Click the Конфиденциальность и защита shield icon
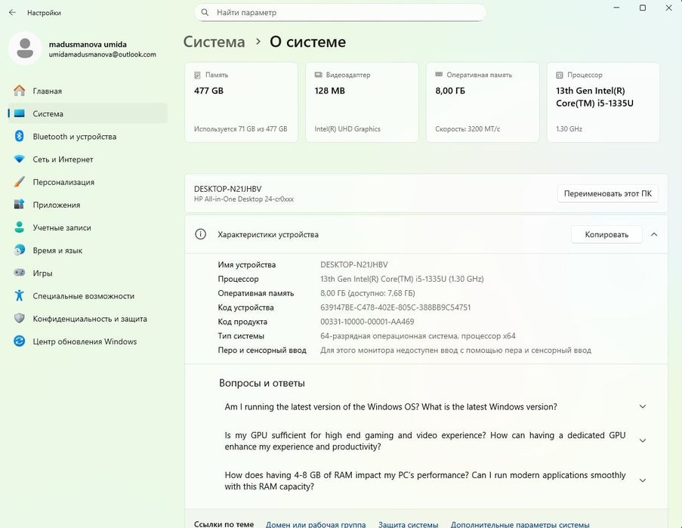The width and height of the screenshot is (682, 528). [x=20, y=319]
